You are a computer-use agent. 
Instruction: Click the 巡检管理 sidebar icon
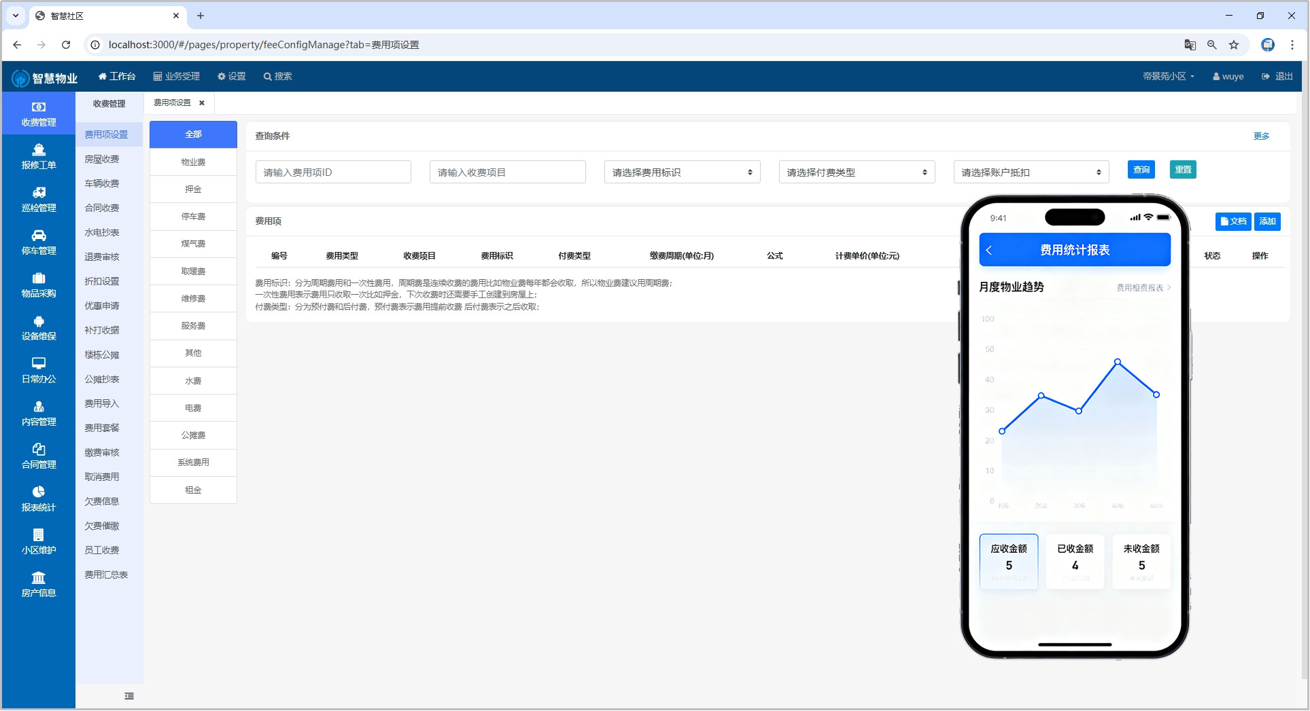(39, 194)
